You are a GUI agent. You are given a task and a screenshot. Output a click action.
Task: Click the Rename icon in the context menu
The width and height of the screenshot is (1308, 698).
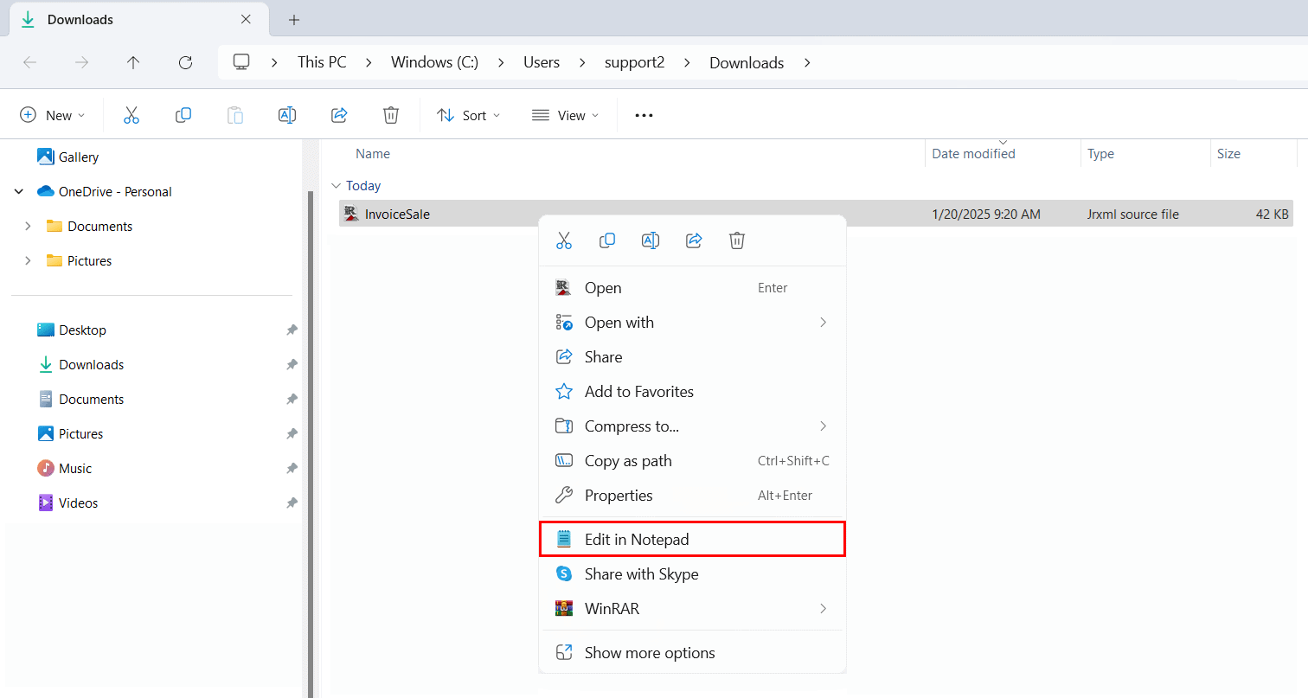(x=651, y=240)
